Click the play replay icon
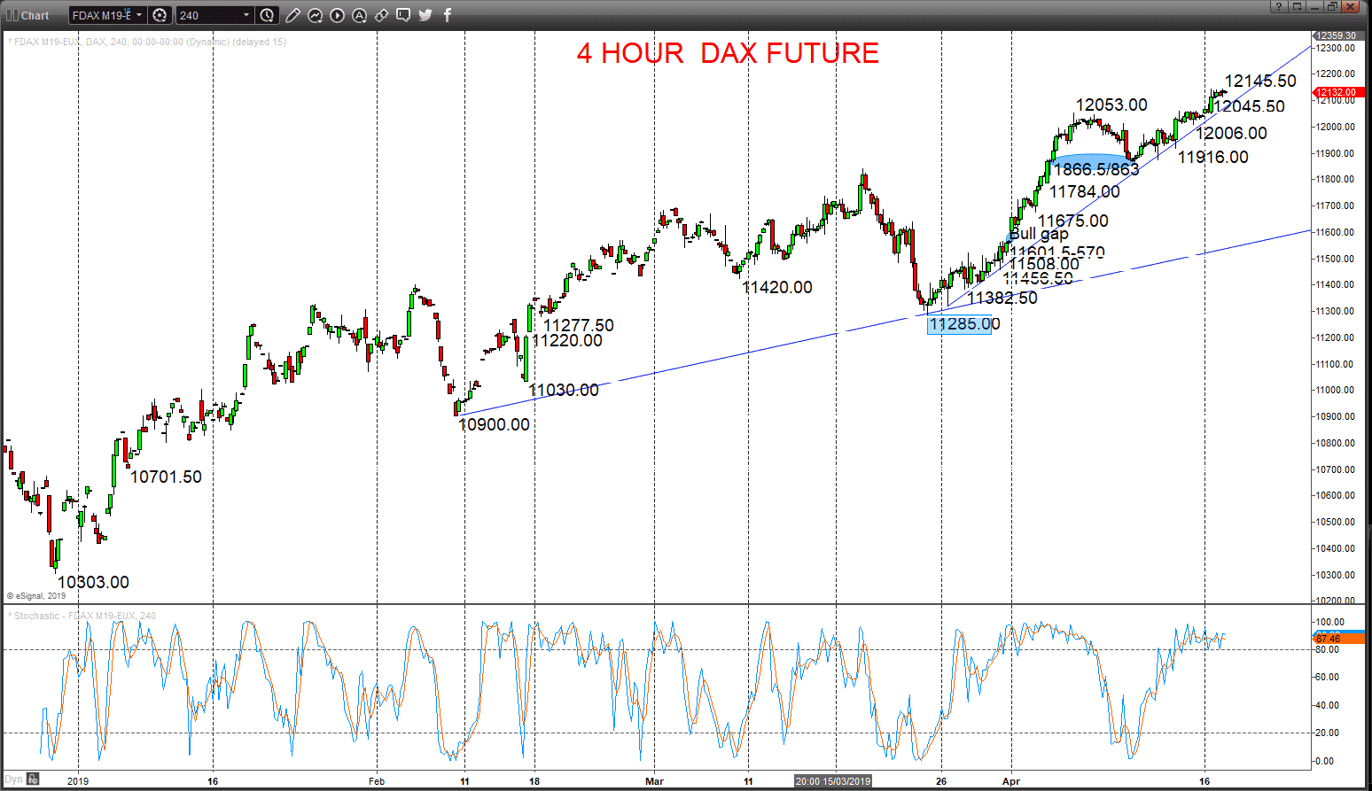Screen dimensions: 1372x791 (x=337, y=15)
